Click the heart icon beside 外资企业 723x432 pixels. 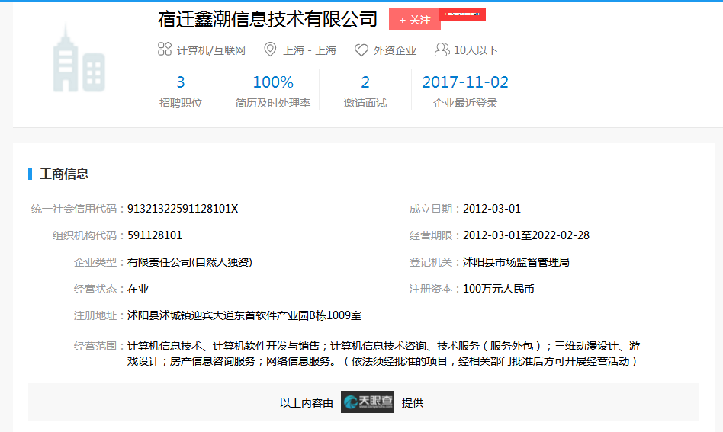[x=361, y=50]
